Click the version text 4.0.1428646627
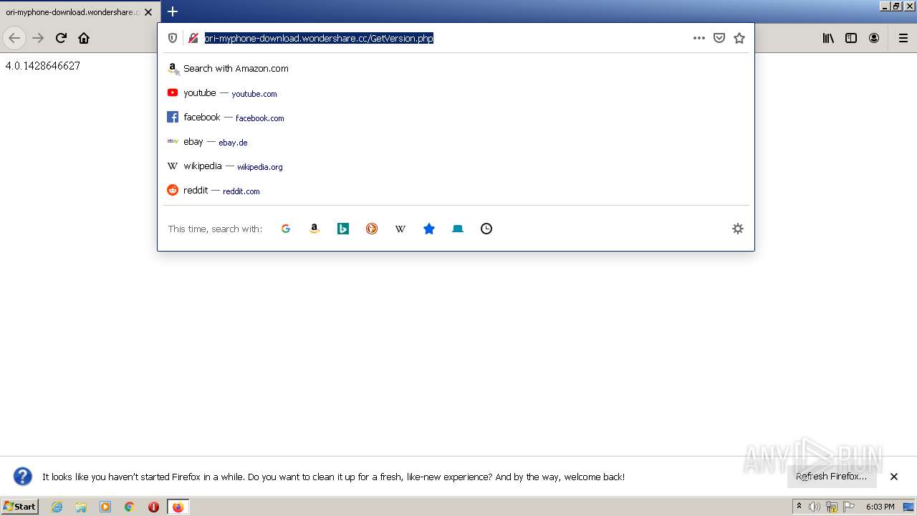917x516 pixels. (43, 66)
